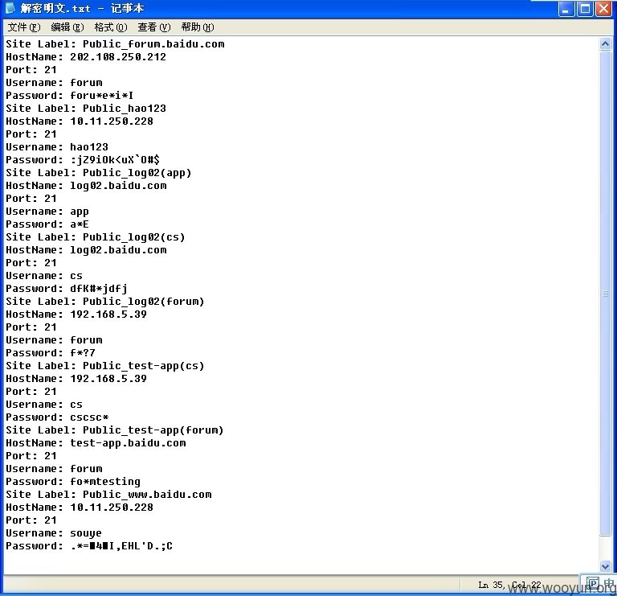617x596 pixels.
Task: Click the line 'Site Label: Public_test-app(forum)'
Action: 115,430
